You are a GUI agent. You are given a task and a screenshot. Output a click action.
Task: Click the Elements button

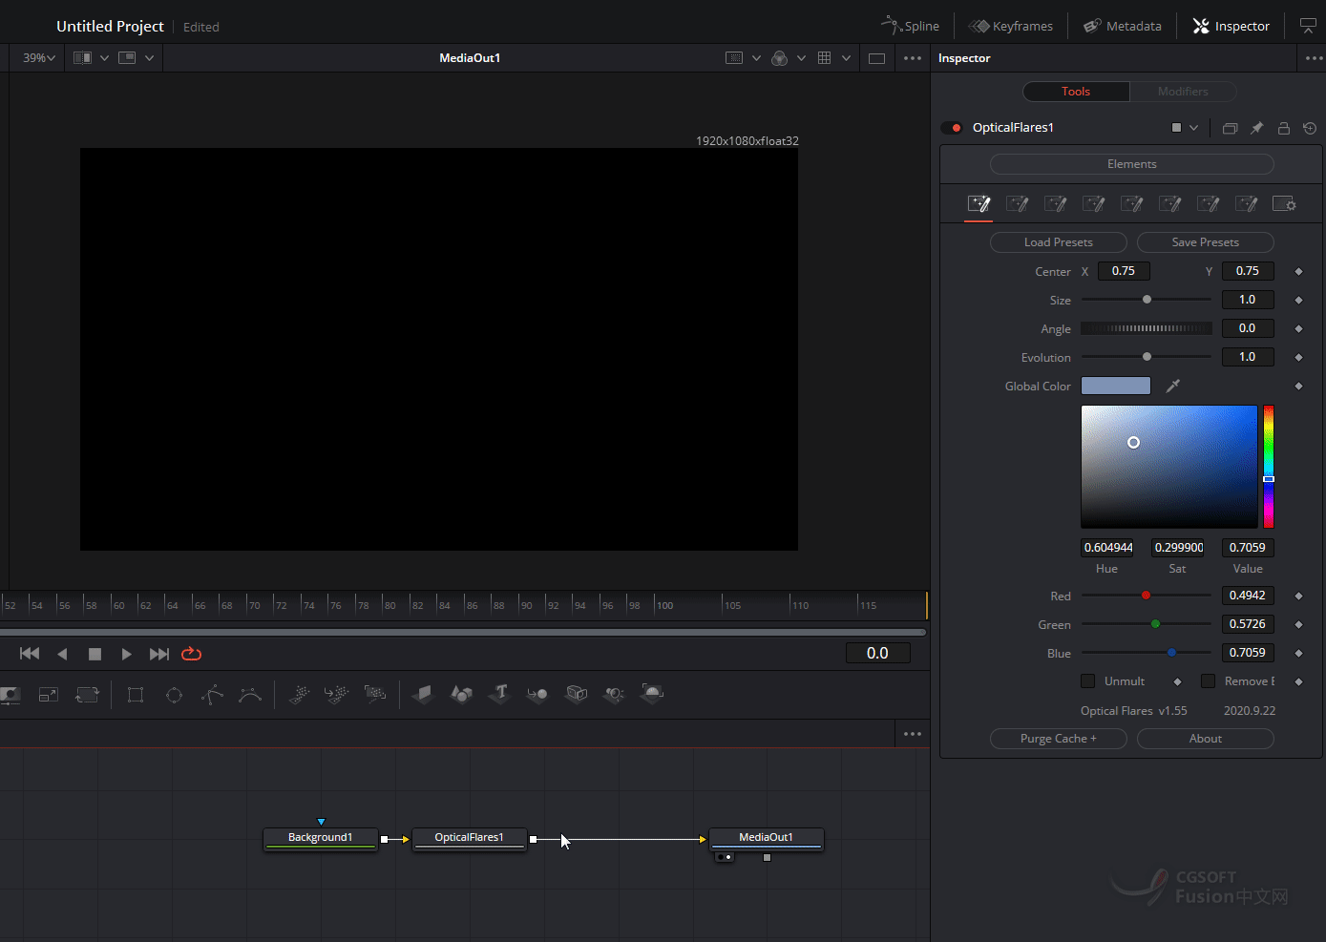tap(1132, 164)
